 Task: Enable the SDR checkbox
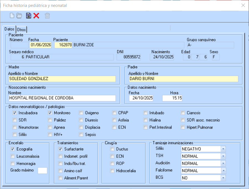15,120
